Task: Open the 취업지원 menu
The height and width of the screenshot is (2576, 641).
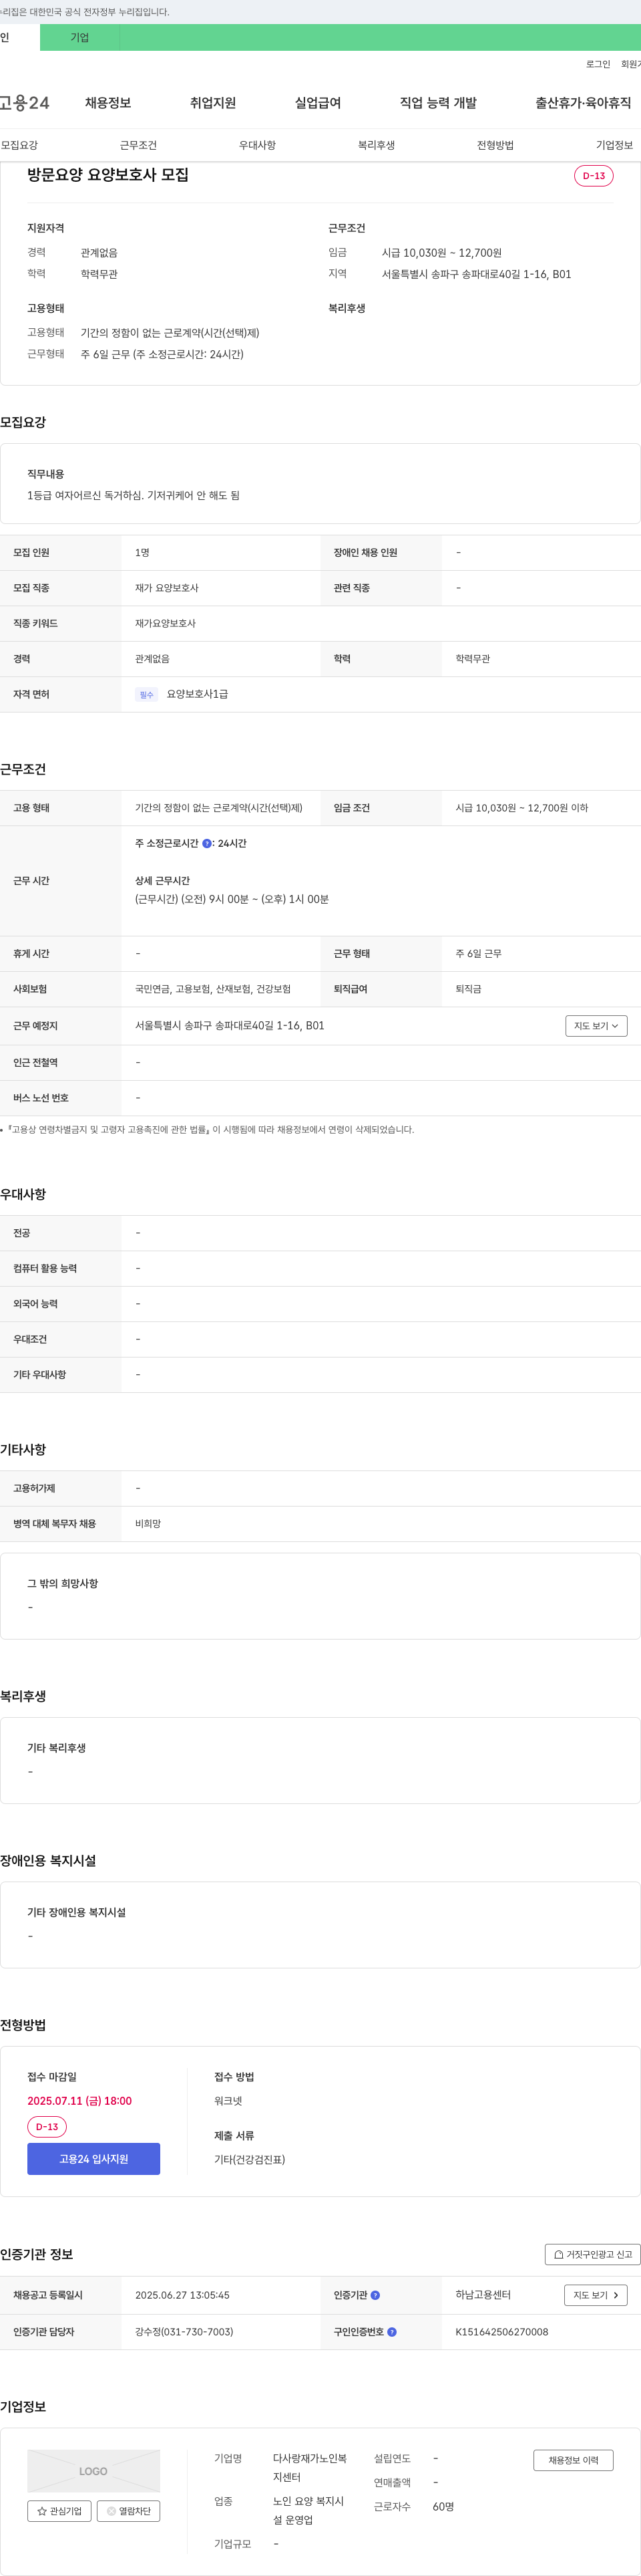Action: tap(213, 103)
